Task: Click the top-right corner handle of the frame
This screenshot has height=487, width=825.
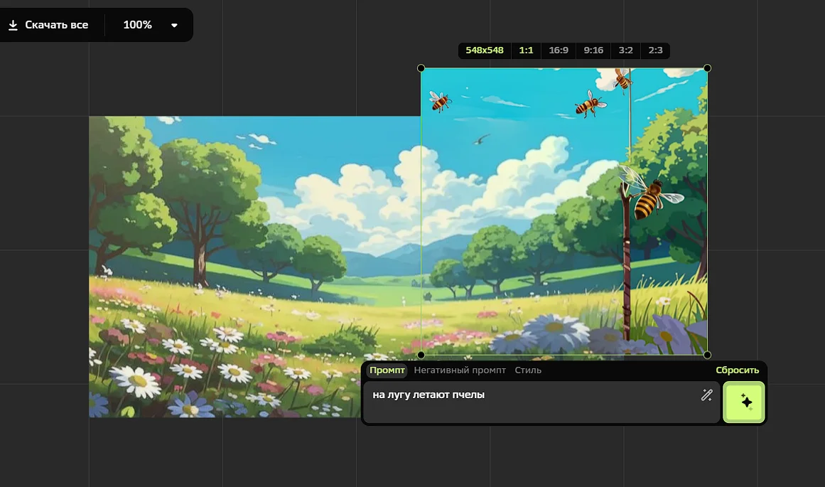Action: [x=707, y=68]
